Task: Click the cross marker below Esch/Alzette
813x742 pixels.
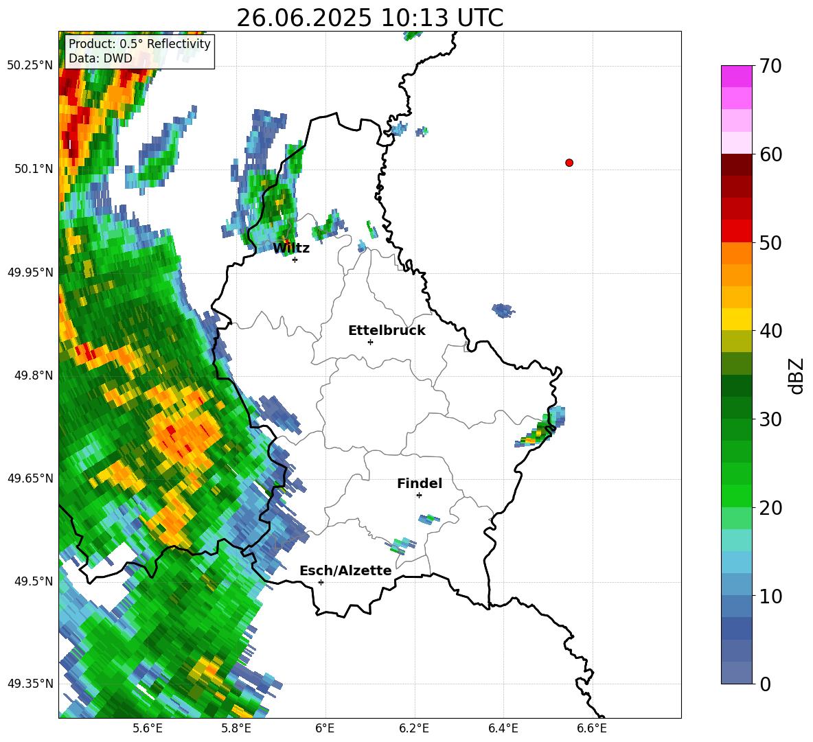Action: 321,582
